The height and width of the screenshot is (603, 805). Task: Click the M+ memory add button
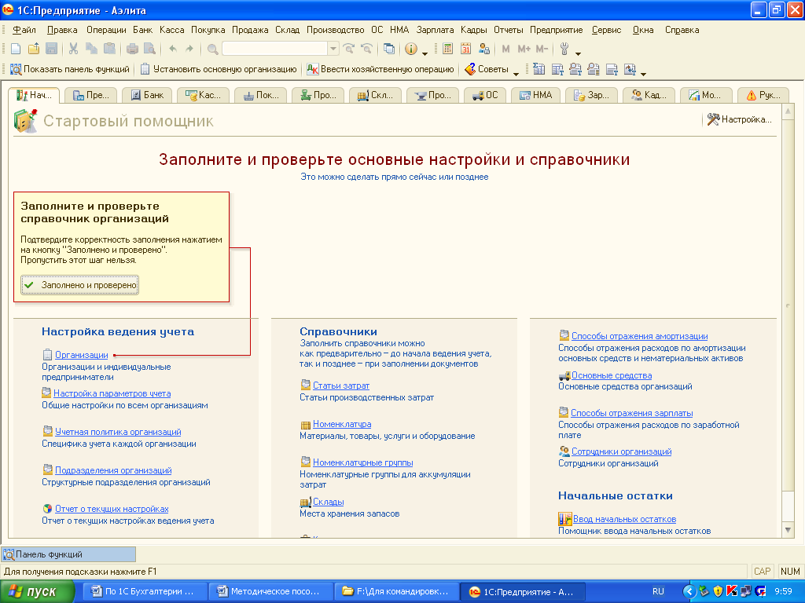click(524, 49)
